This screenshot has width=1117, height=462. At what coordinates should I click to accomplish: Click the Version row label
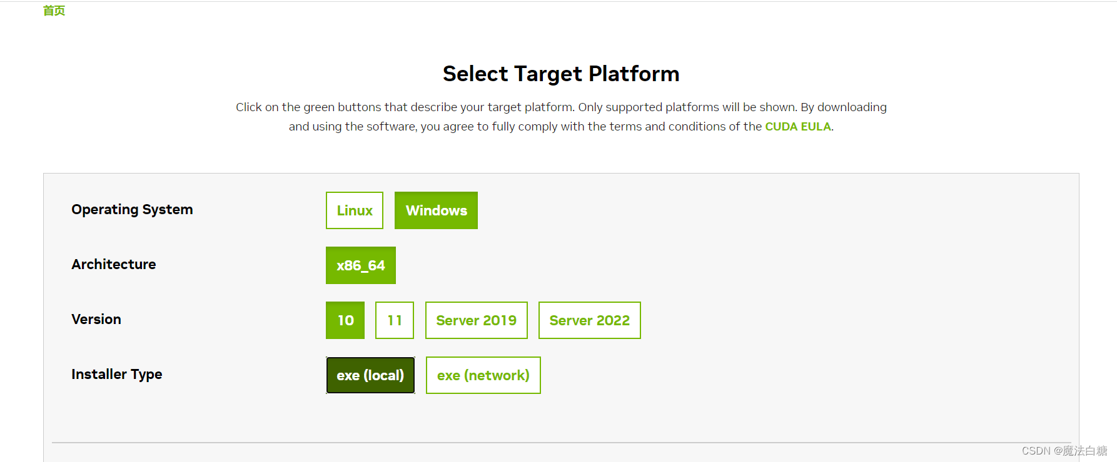point(96,320)
